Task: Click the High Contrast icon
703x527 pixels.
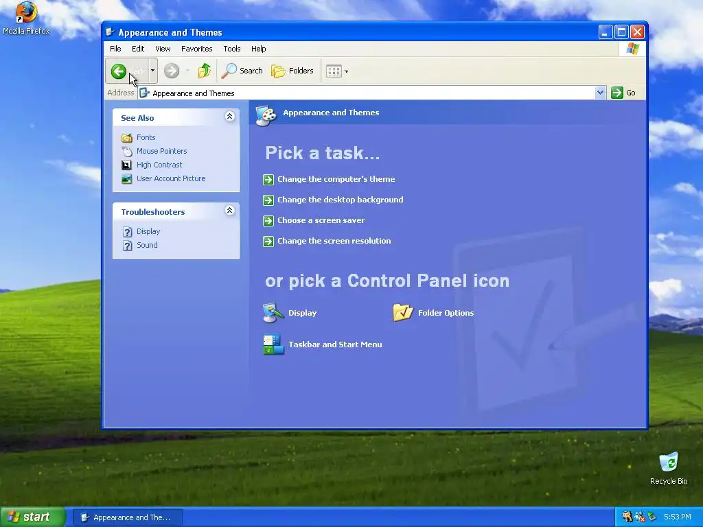Action: 127,165
